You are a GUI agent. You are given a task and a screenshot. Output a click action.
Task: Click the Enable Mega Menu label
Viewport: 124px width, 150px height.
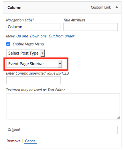tap(28, 44)
